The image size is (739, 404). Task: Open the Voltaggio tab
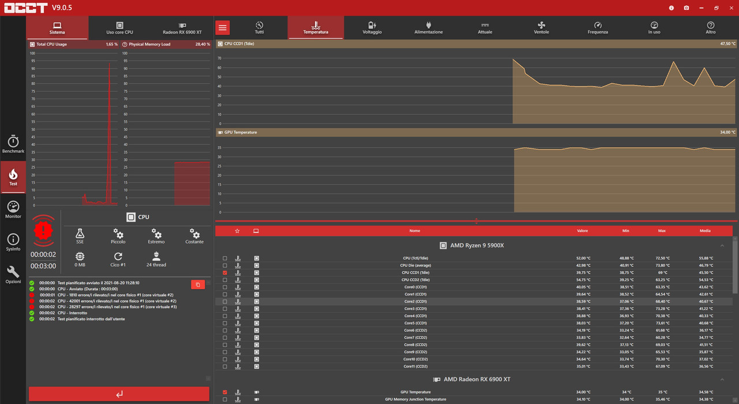[372, 28]
